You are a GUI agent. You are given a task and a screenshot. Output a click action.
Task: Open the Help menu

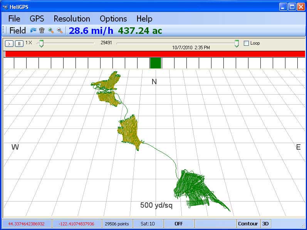click(x=144, y=19)
